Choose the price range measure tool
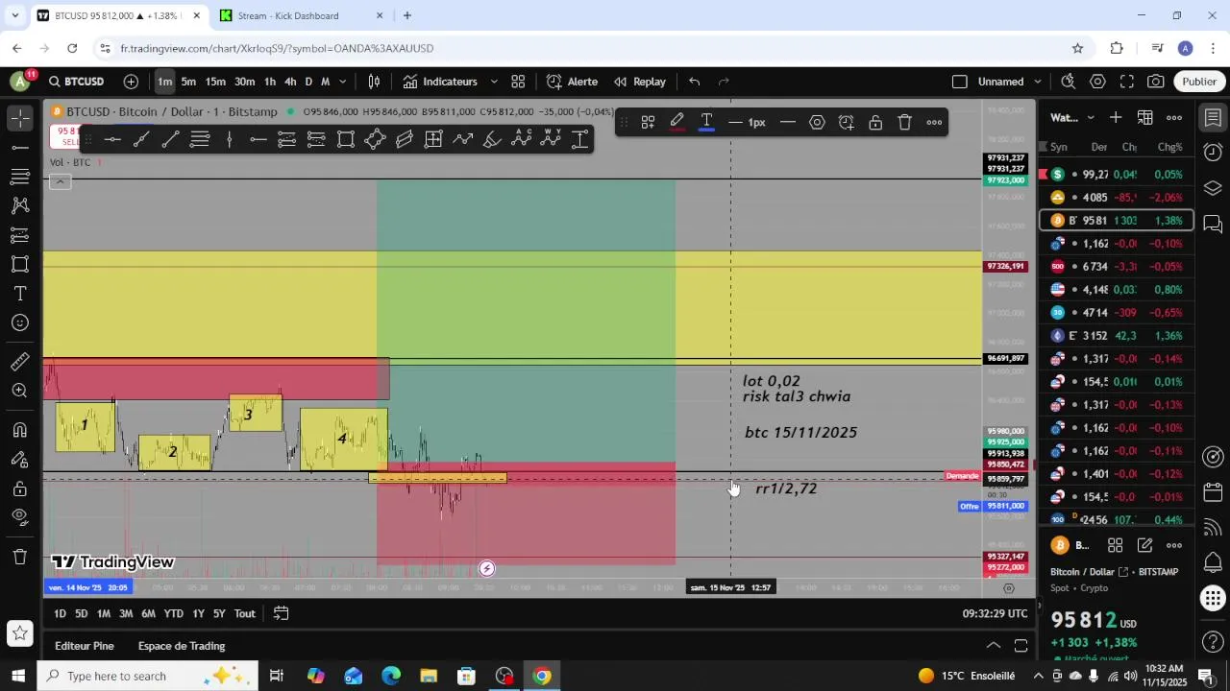Image resolution: width=1230 pixels, height=691 pixels. (x=580, y=140)
